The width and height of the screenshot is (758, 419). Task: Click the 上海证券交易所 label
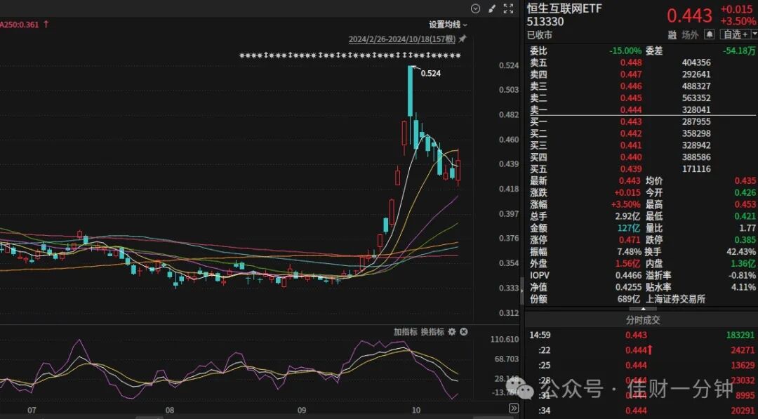(x=676, y=299)
